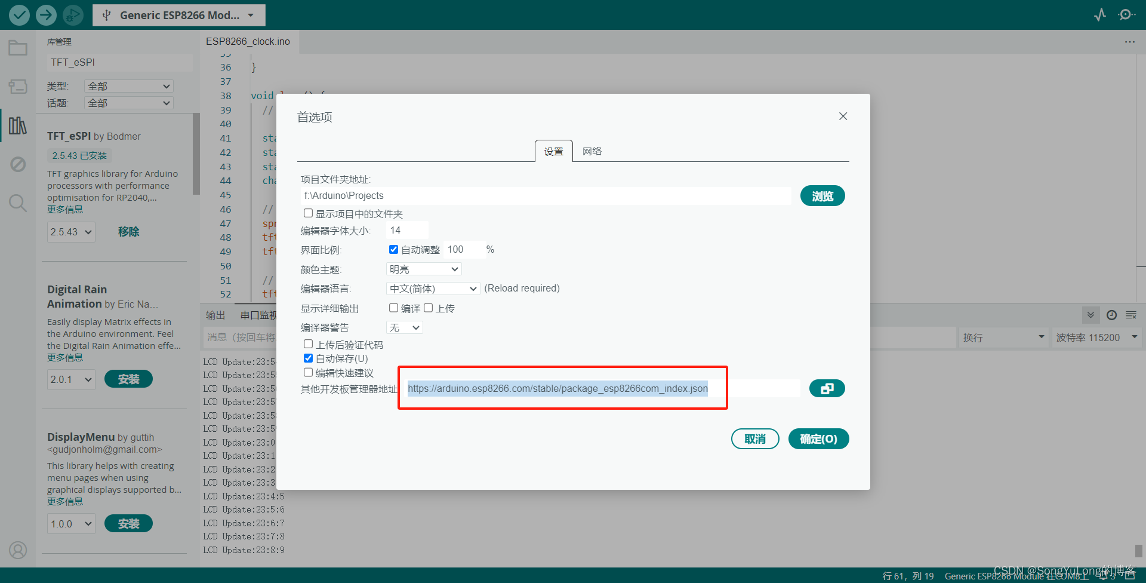Select the ESP8266_clock.ino editor tab
The width and height of the screenshot is (1146, 583).
click(x=248, y=41)
